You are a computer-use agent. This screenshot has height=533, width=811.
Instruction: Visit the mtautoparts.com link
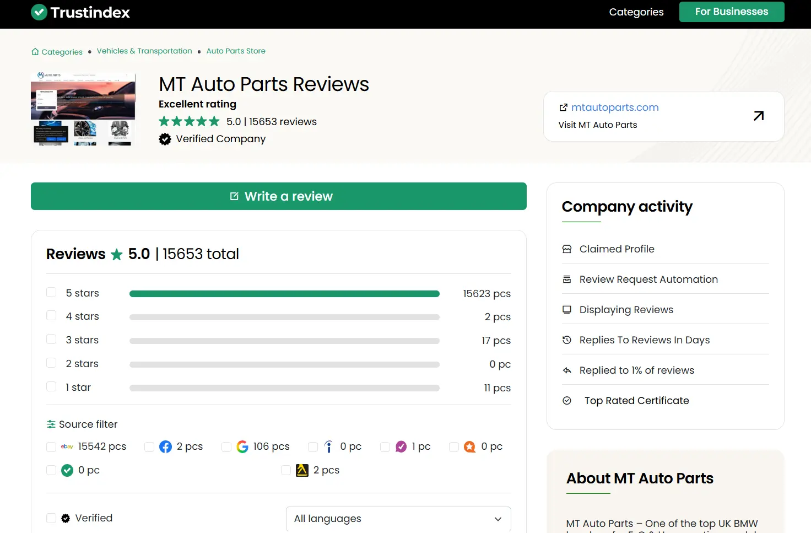pyautogui.click(x=615, y=107)
